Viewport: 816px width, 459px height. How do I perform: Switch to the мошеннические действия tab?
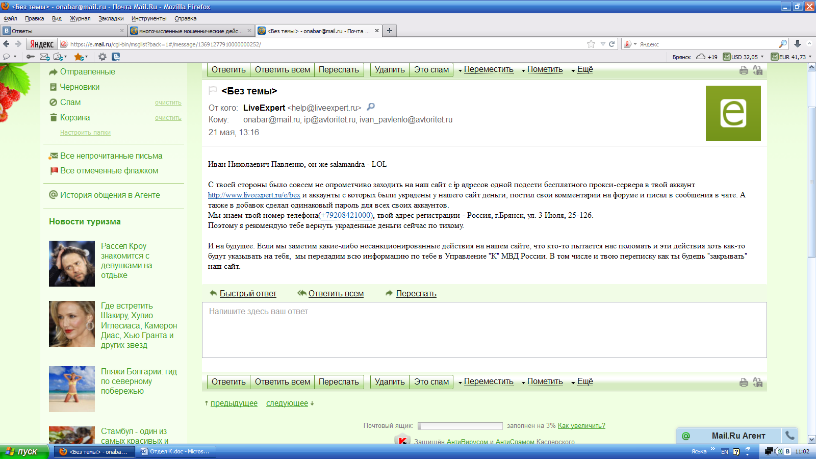click(x=191, y=31)
